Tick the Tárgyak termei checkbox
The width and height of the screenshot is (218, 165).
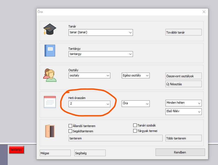click(135, 131)
